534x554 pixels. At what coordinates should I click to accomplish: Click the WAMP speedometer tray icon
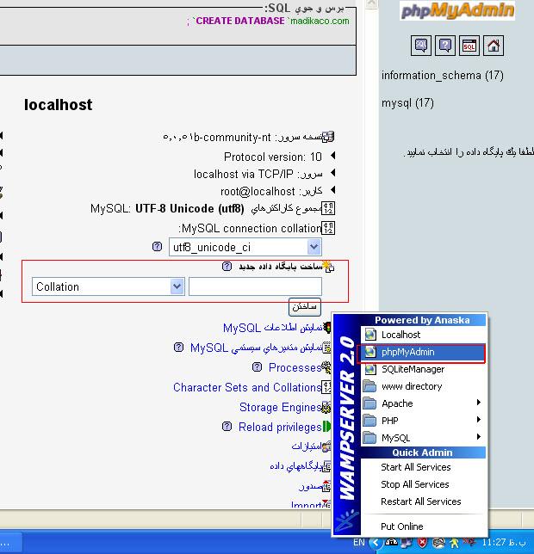point(392,542)
